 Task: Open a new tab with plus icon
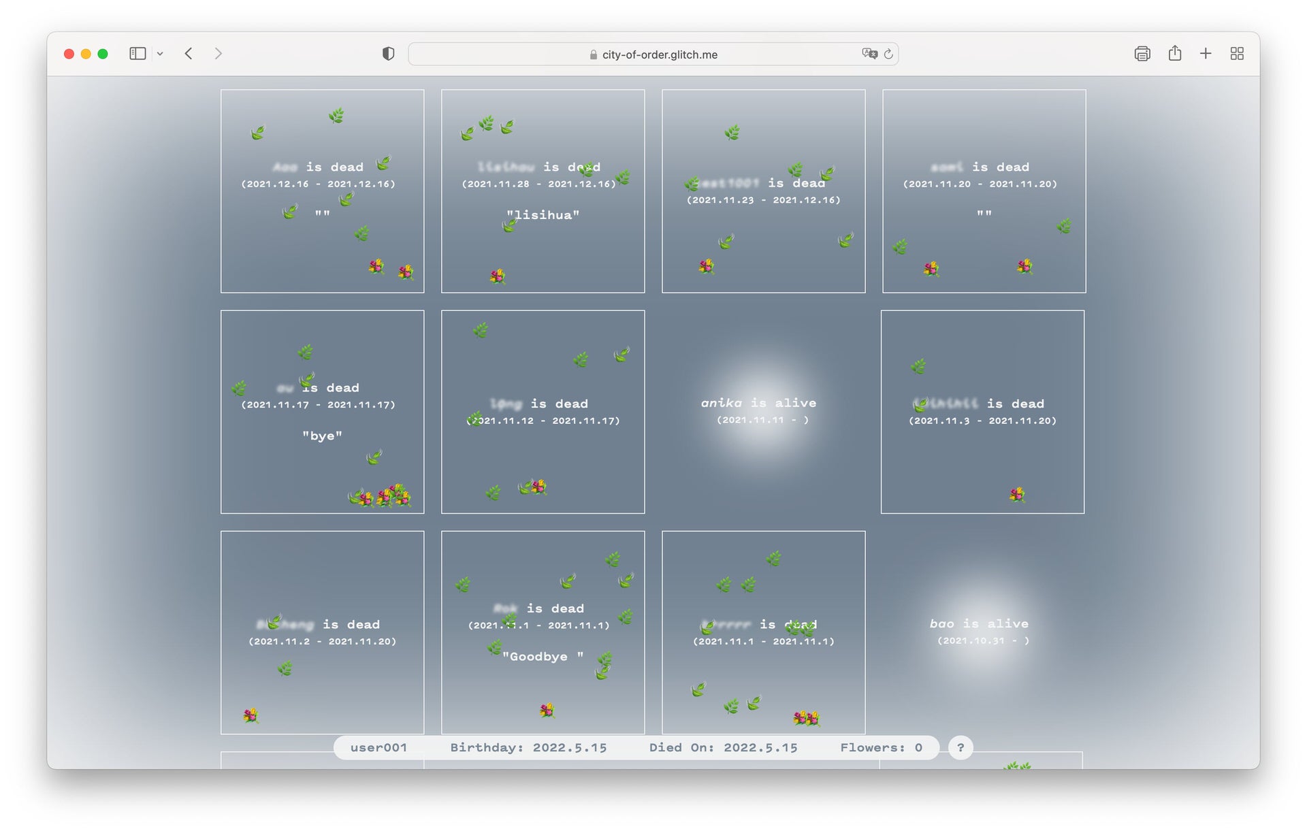point(1206,54)
